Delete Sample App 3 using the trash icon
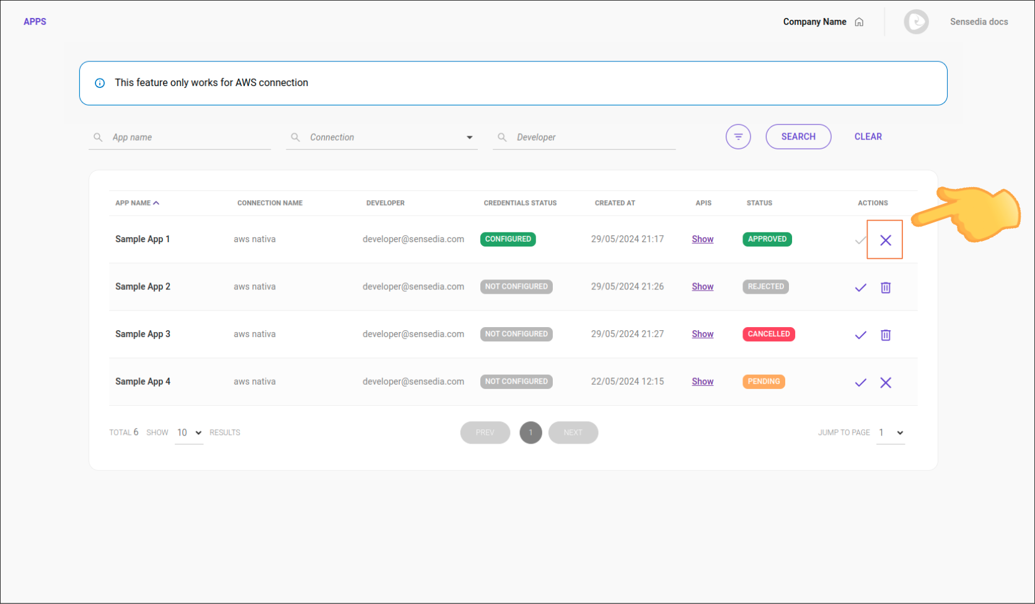Viewport: 1035px width, 604px height. tap(886, 335)
